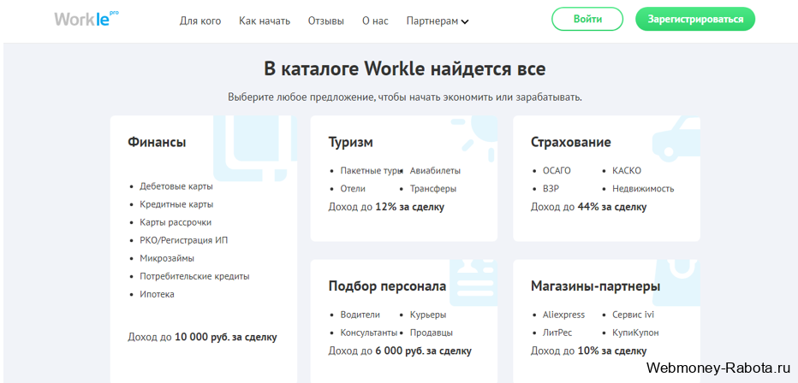Select КАСКО insurance item

[627, 171]
